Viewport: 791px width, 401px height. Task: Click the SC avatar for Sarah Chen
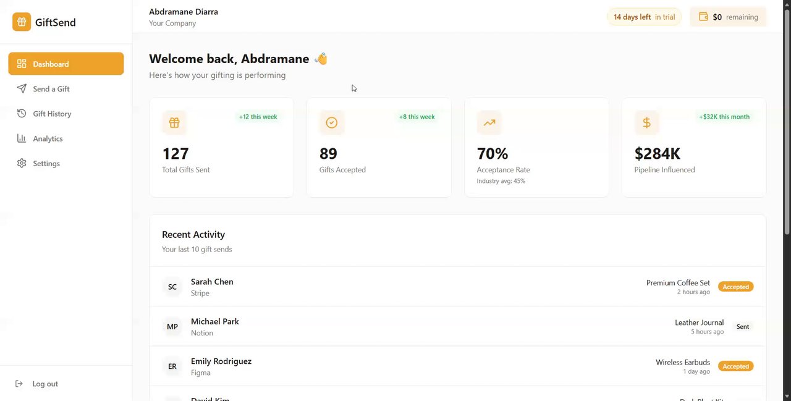tap(172, 287)
